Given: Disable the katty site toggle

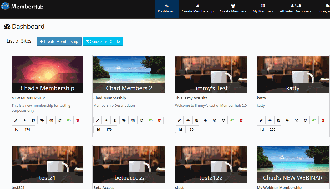Looking at the screenshot, I should click(314, 120).
